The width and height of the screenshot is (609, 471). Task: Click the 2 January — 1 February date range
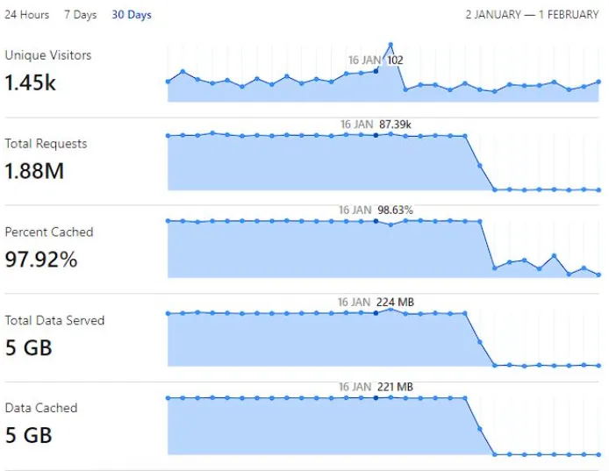pos(532,15)
